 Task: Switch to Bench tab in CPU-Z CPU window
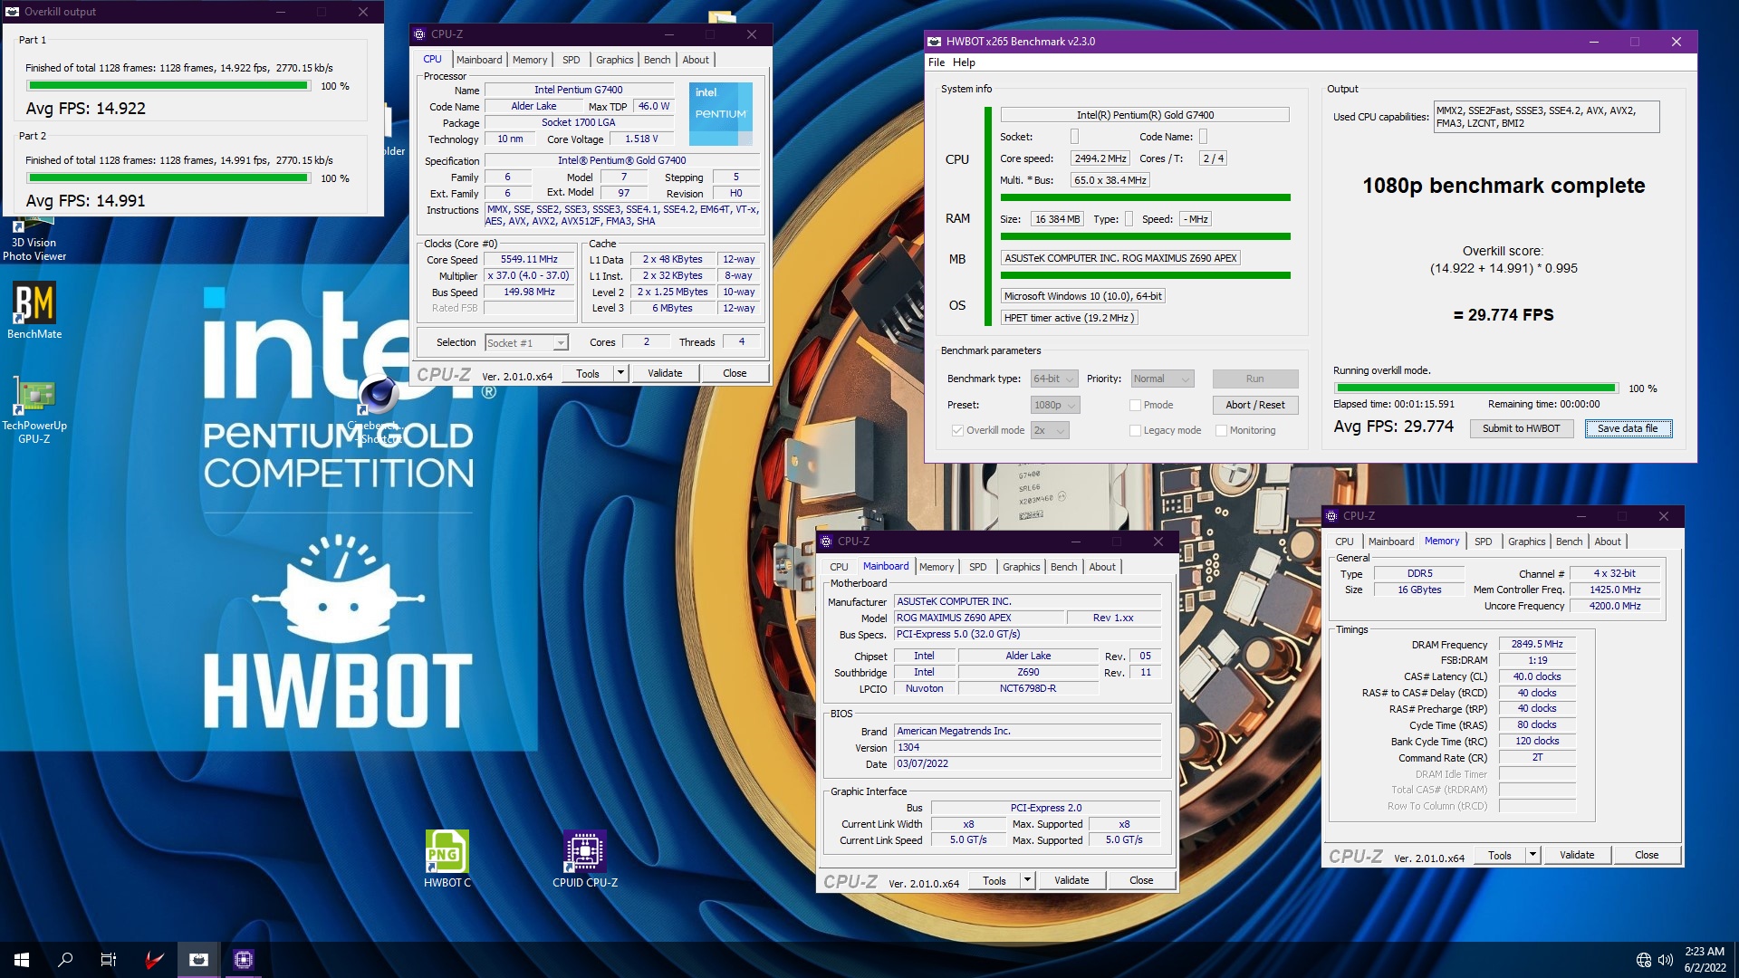pos(657,60)
